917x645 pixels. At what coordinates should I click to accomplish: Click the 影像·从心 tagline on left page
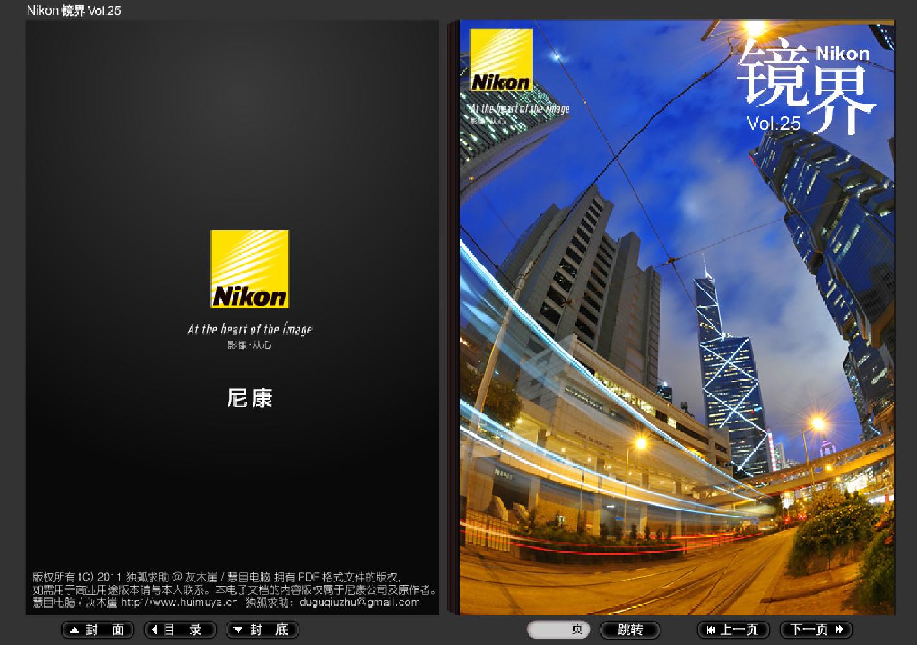pos(250,345)
